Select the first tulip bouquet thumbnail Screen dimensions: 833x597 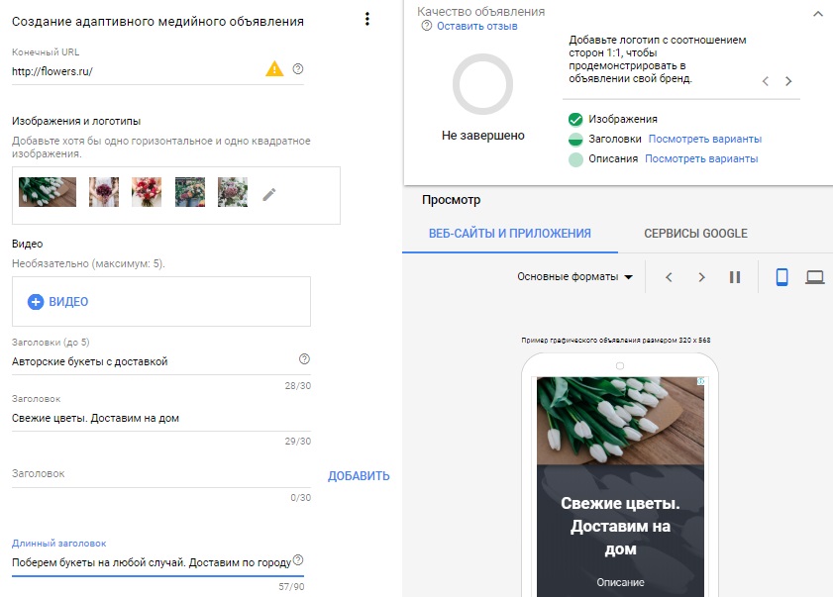click(x=47, y=194)
